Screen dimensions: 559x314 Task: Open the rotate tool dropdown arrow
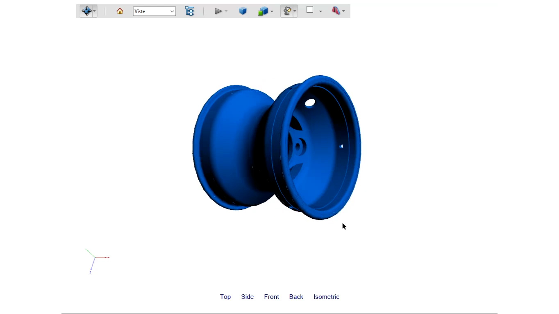tap(95, 11)
